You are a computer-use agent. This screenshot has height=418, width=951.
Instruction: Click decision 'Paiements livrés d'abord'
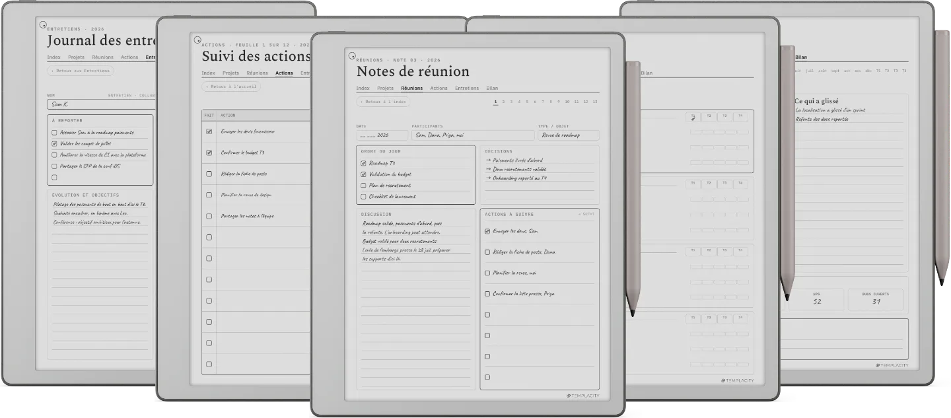tap(518, 160)
